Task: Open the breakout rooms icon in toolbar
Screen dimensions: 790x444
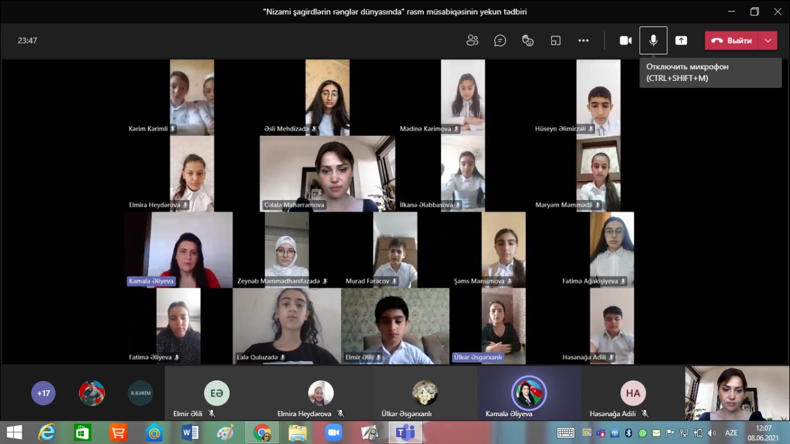Action: [x=555, y=41]
